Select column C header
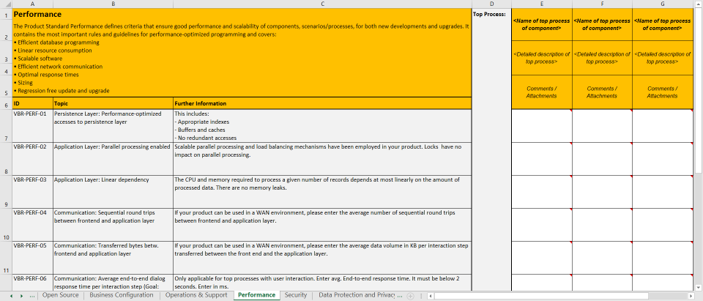This screenshot has width=703, height=301. tap(322, 4)
